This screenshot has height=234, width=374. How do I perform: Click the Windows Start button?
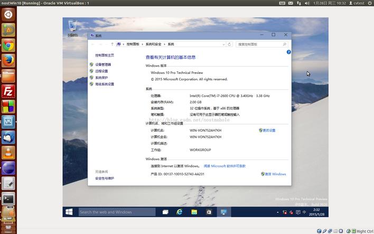tap(69, 212)
